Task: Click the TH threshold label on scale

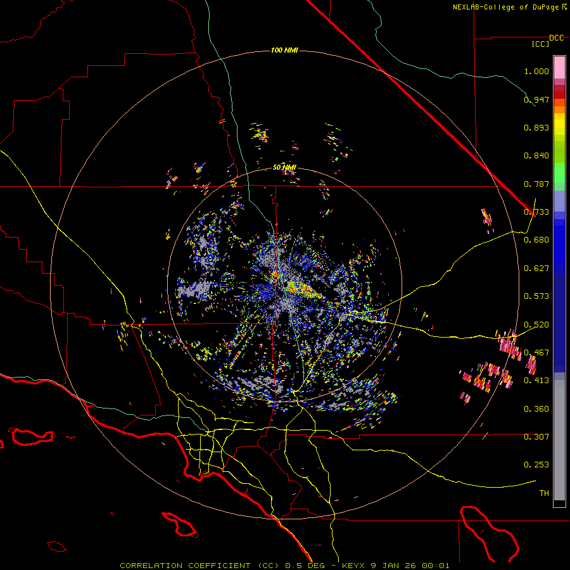Action: click(544, 493)
